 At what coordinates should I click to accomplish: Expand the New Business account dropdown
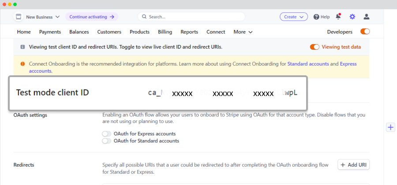[x=57, y=17]
